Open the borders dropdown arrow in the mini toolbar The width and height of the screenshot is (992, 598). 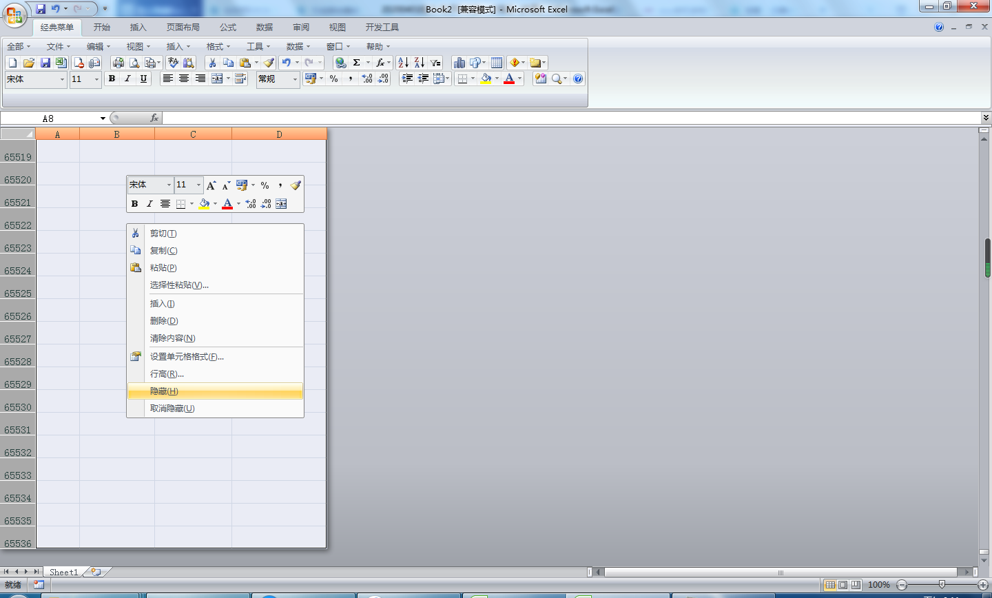[192, 204]
